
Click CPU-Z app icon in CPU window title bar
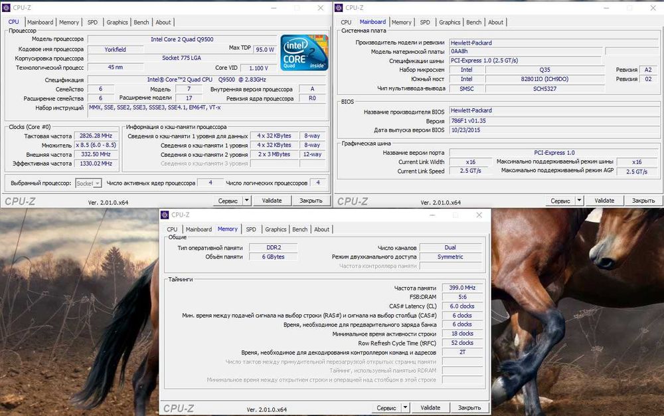pyautogui.click(x=7, y=7)
